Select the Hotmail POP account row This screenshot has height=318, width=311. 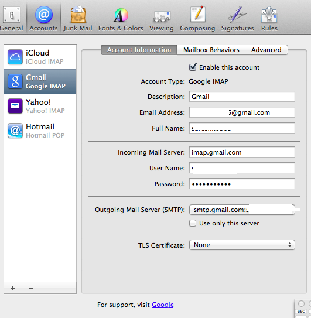(40, 131)
